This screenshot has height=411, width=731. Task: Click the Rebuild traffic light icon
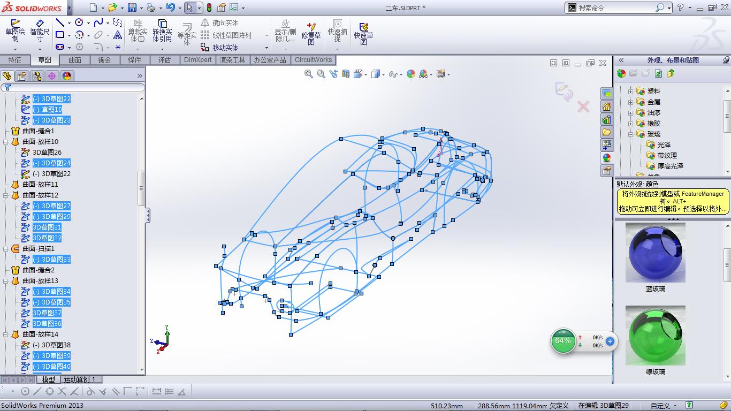click(209, 7)
